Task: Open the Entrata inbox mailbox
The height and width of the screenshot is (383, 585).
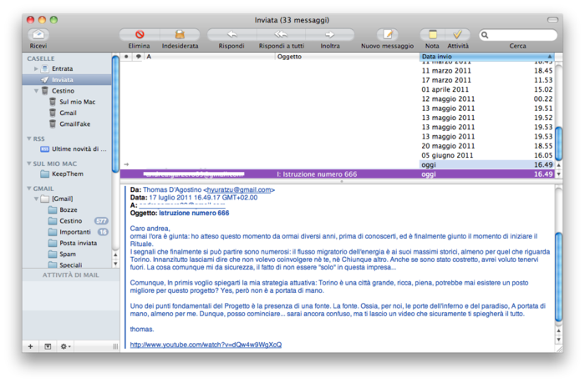Action: tap(63, 68)
